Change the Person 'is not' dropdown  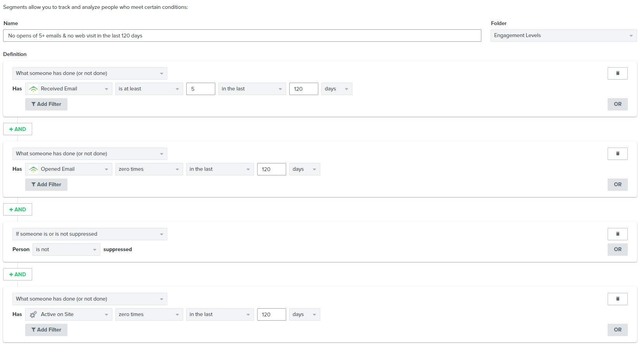66,250
